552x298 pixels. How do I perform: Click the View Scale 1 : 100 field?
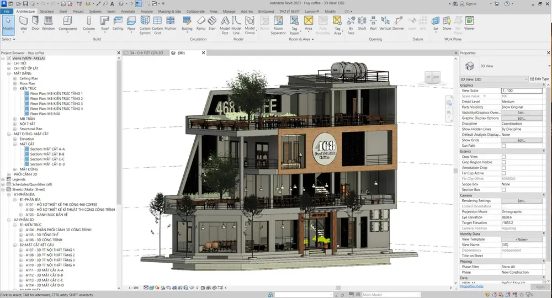pos(522,91)
